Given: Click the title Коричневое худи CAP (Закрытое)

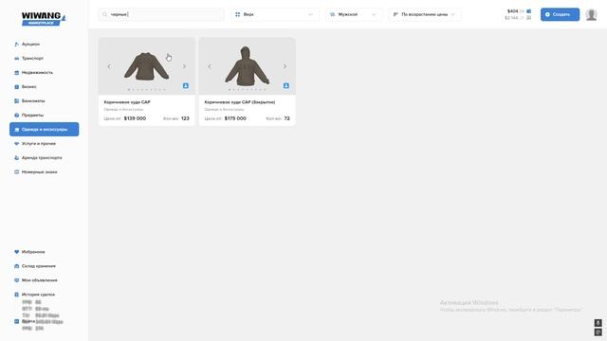Looking at the screenshot, I should pyautogui.click(x=240, y=102).
